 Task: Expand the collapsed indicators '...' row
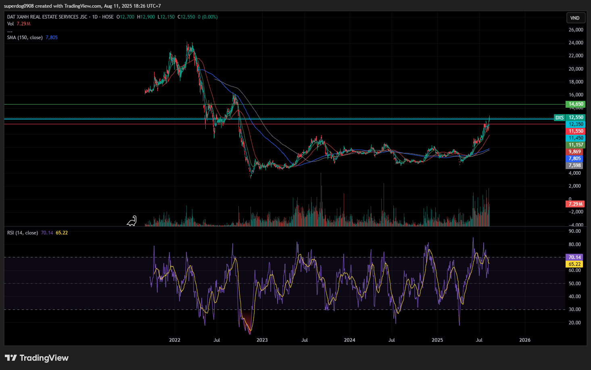(10, 31)
